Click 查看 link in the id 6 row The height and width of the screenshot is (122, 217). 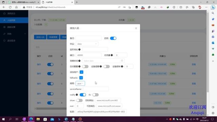click(194, 84)
